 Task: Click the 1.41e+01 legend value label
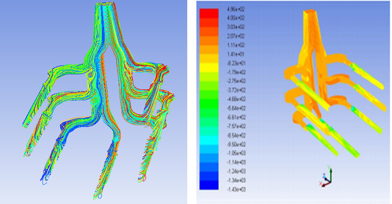tap(236, 54)
